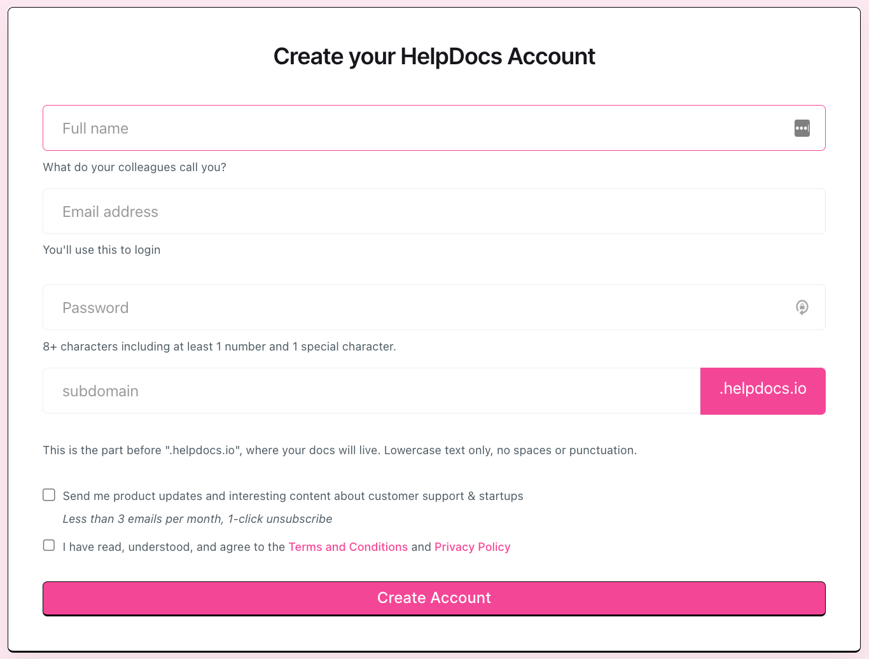869x659 pixels.
Task: Click the Create your HelpDocs Account heading
Action: (434, 57)
